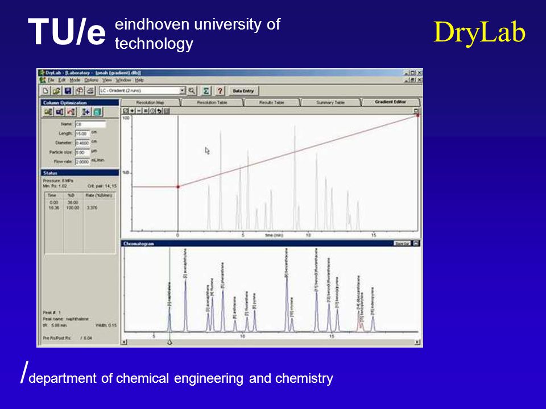The image size is (546, 409).
Task: Click the Particle size input field
Action: coord(82,152)
